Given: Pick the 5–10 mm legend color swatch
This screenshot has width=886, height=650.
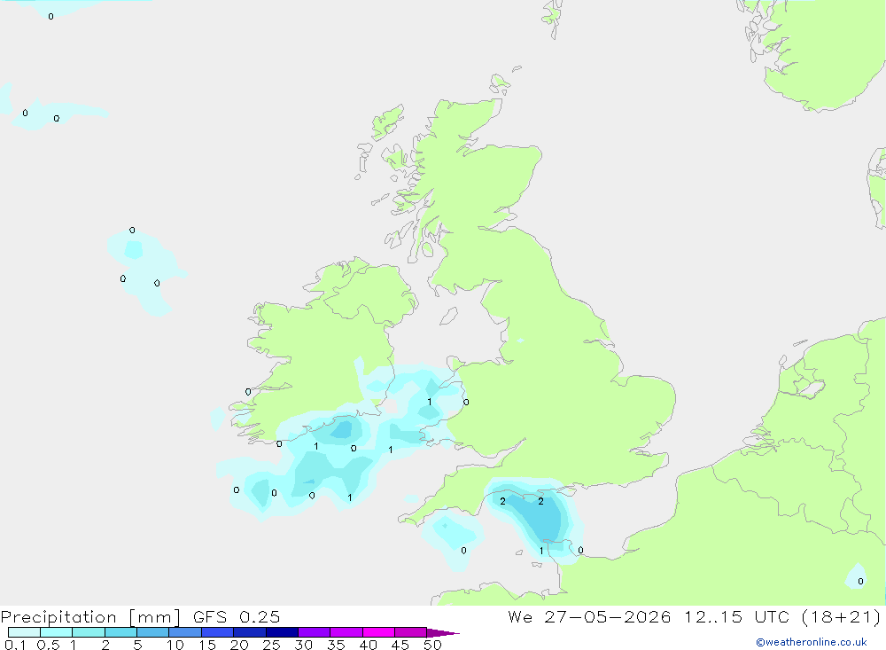Looking at the screenshot, I should tap(153, 632).
